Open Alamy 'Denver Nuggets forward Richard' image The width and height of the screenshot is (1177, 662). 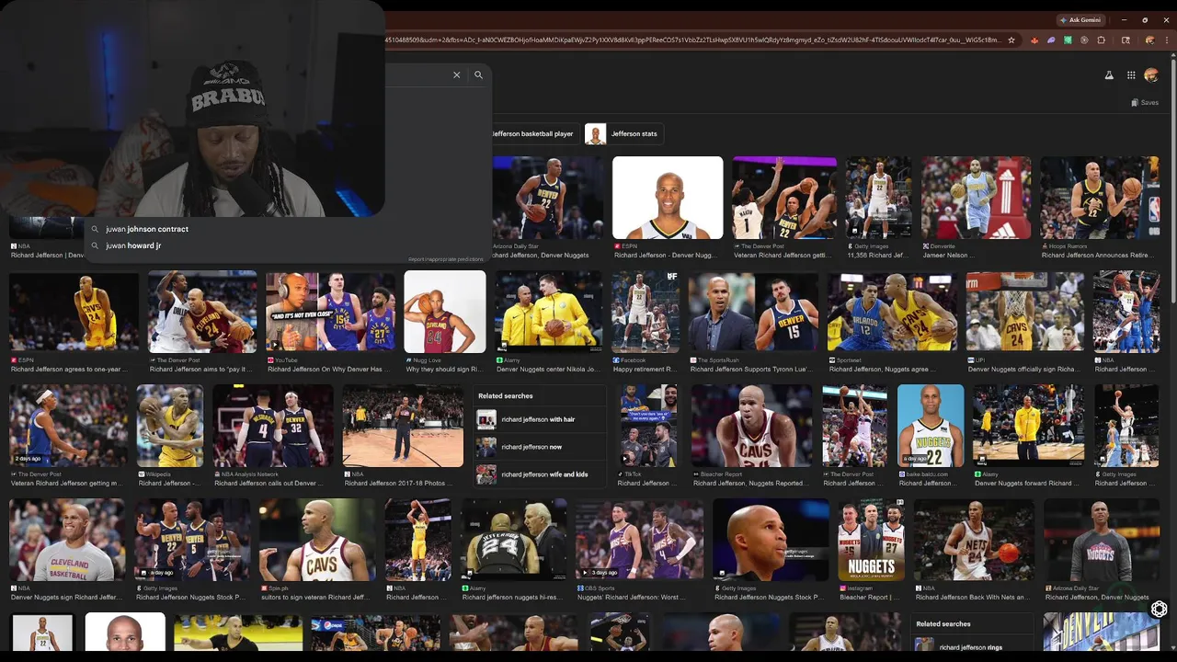coord(1029,426)
